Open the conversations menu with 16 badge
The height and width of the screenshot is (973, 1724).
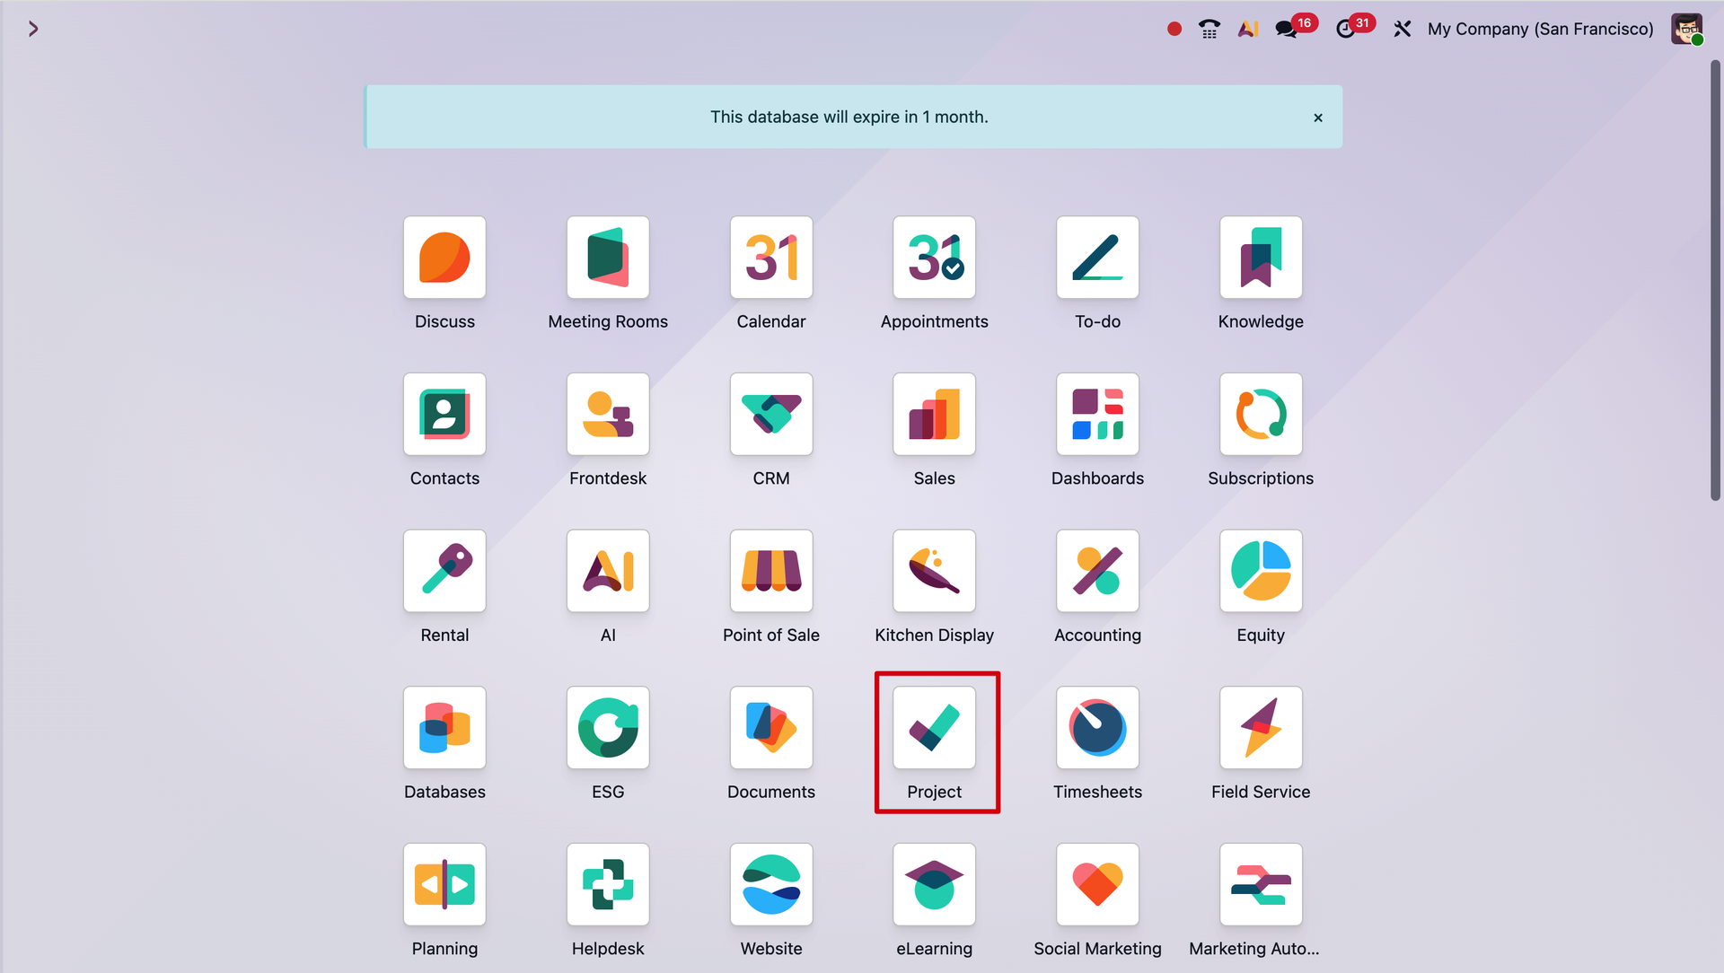[x=1287, y=29]
